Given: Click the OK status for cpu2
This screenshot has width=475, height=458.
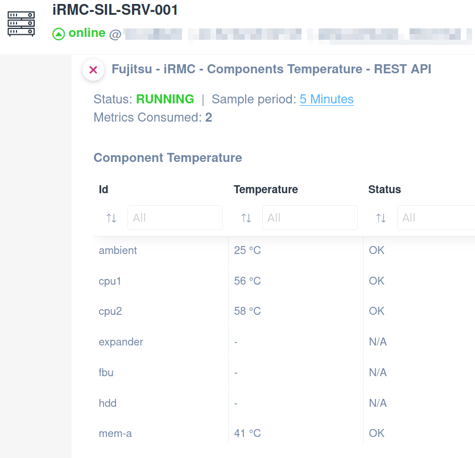Looking at the screenshot, I should (377, 311).
